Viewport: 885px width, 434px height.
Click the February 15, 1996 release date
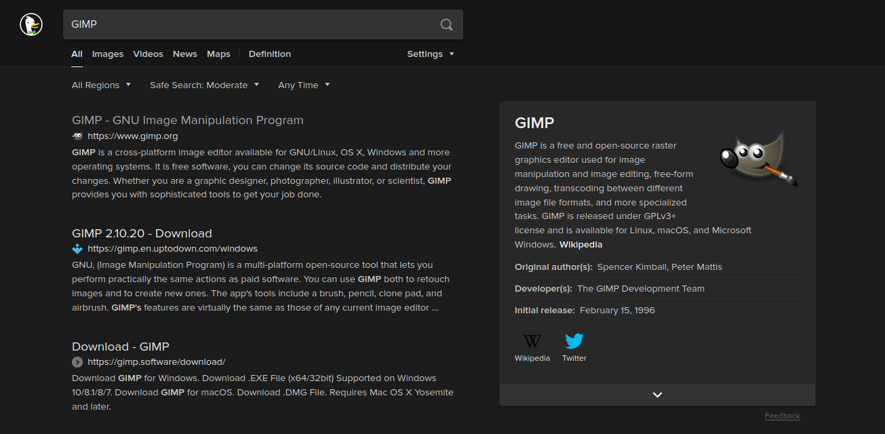coord(616,311)
